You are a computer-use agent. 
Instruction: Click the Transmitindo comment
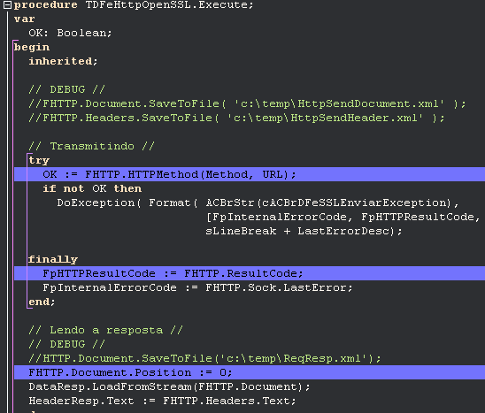tap(91, 146)
